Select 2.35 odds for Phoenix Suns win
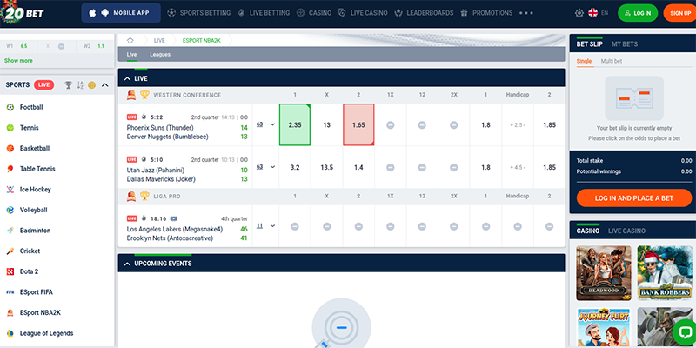696x348 pixels. pos(295,124)
